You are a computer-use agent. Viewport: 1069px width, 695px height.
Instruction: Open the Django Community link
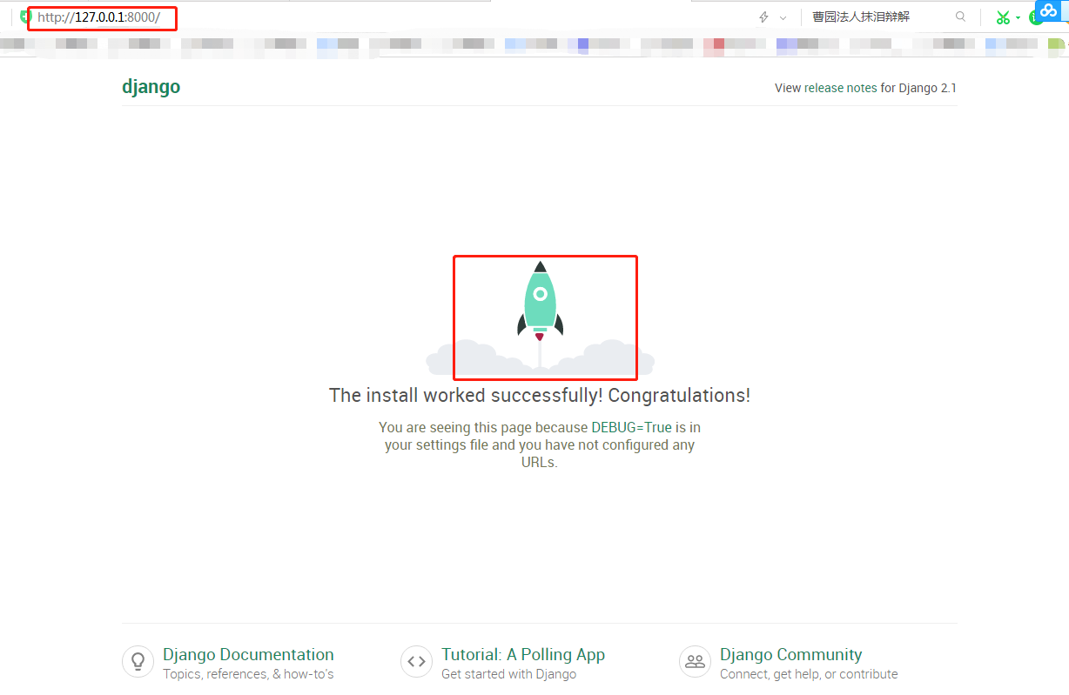(x=791, y=655)
